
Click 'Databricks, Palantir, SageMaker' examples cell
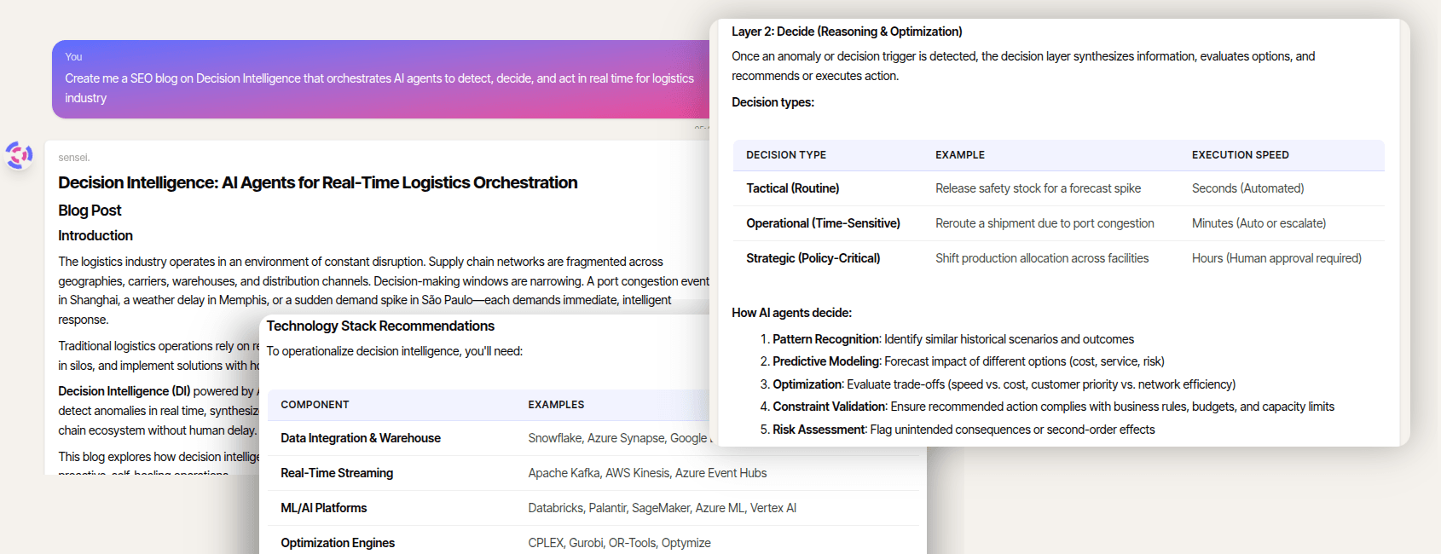click(x=663, y=508)
